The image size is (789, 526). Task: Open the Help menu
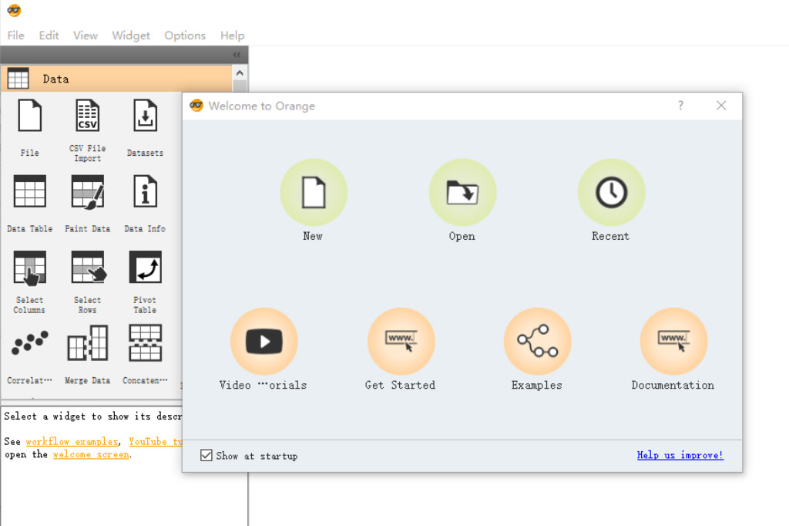pyautogui.click(x=233, y=35)
